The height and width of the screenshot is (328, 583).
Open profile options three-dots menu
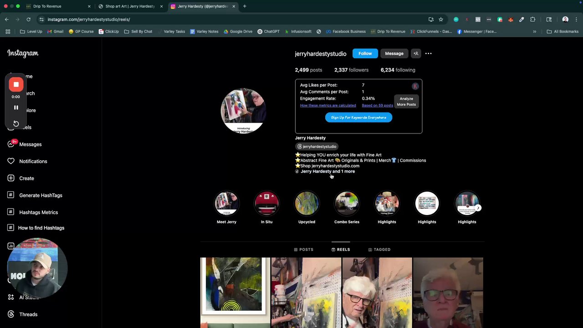click(x=428, y=54)
